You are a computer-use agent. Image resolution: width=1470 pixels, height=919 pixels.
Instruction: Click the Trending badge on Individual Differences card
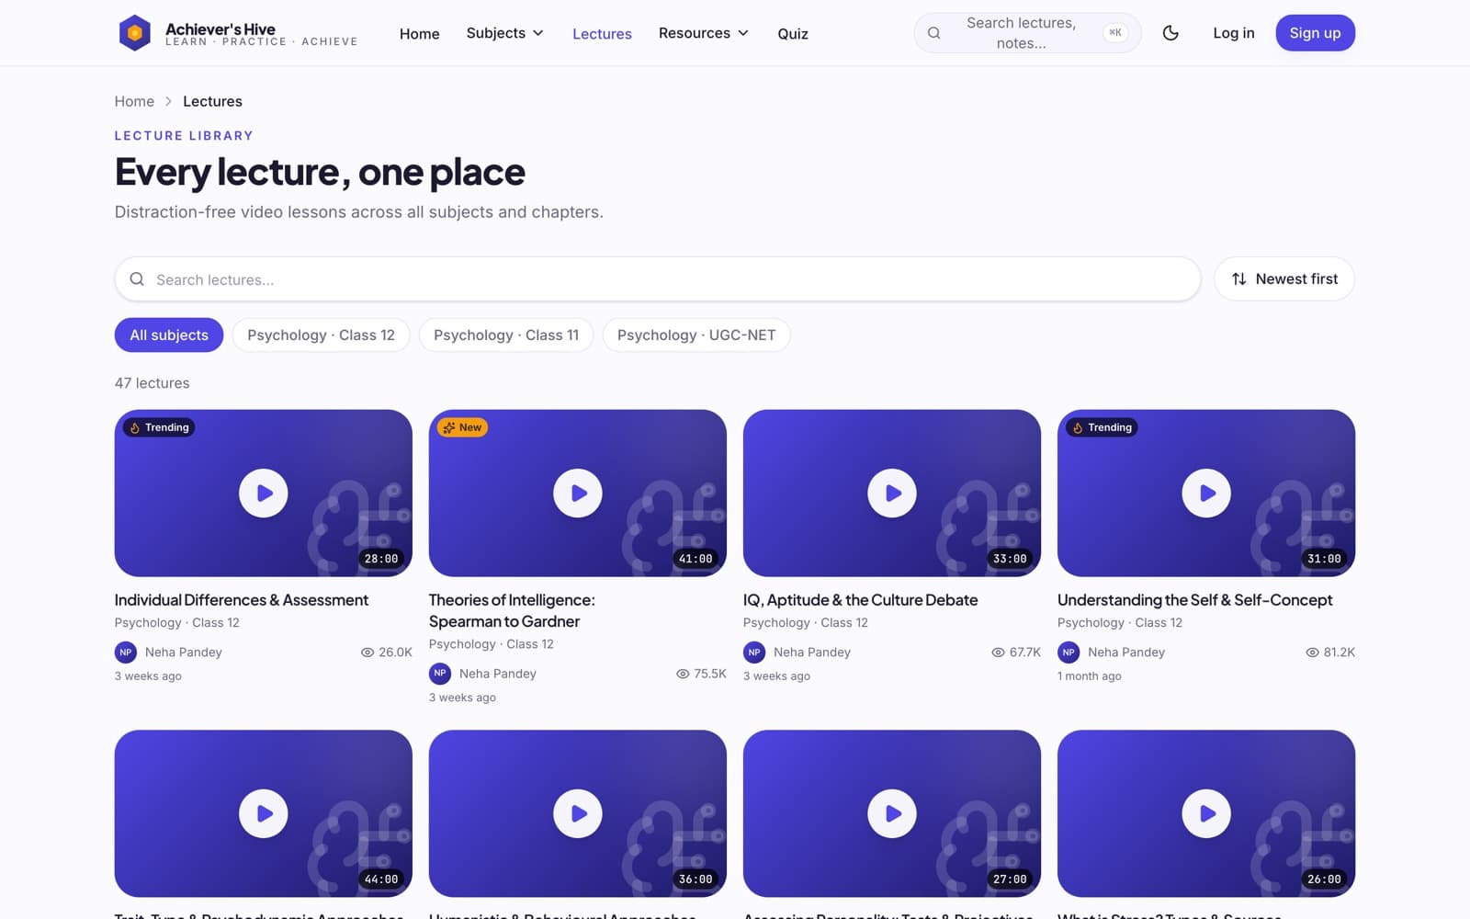pos(159,427)
